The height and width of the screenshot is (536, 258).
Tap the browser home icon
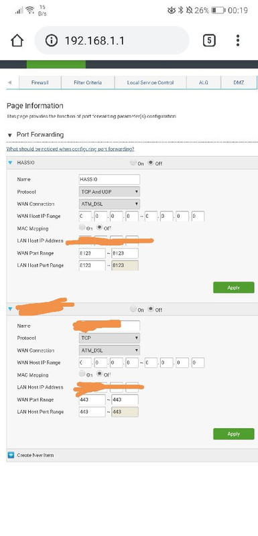click(x=17, y=41)
